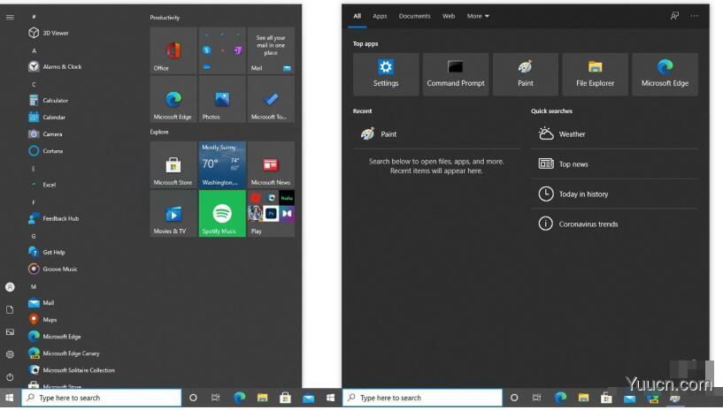Open Calculator in the Start menu list
This screenshot has width=723, height=410.
click(x=48, y=100)
